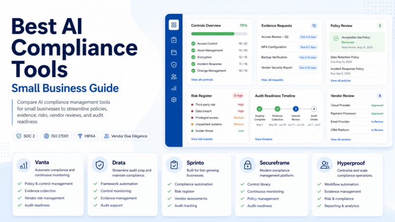This screenshot has width=395, height=222.
Task: Open View all policies link
Action: coord(340,81)
